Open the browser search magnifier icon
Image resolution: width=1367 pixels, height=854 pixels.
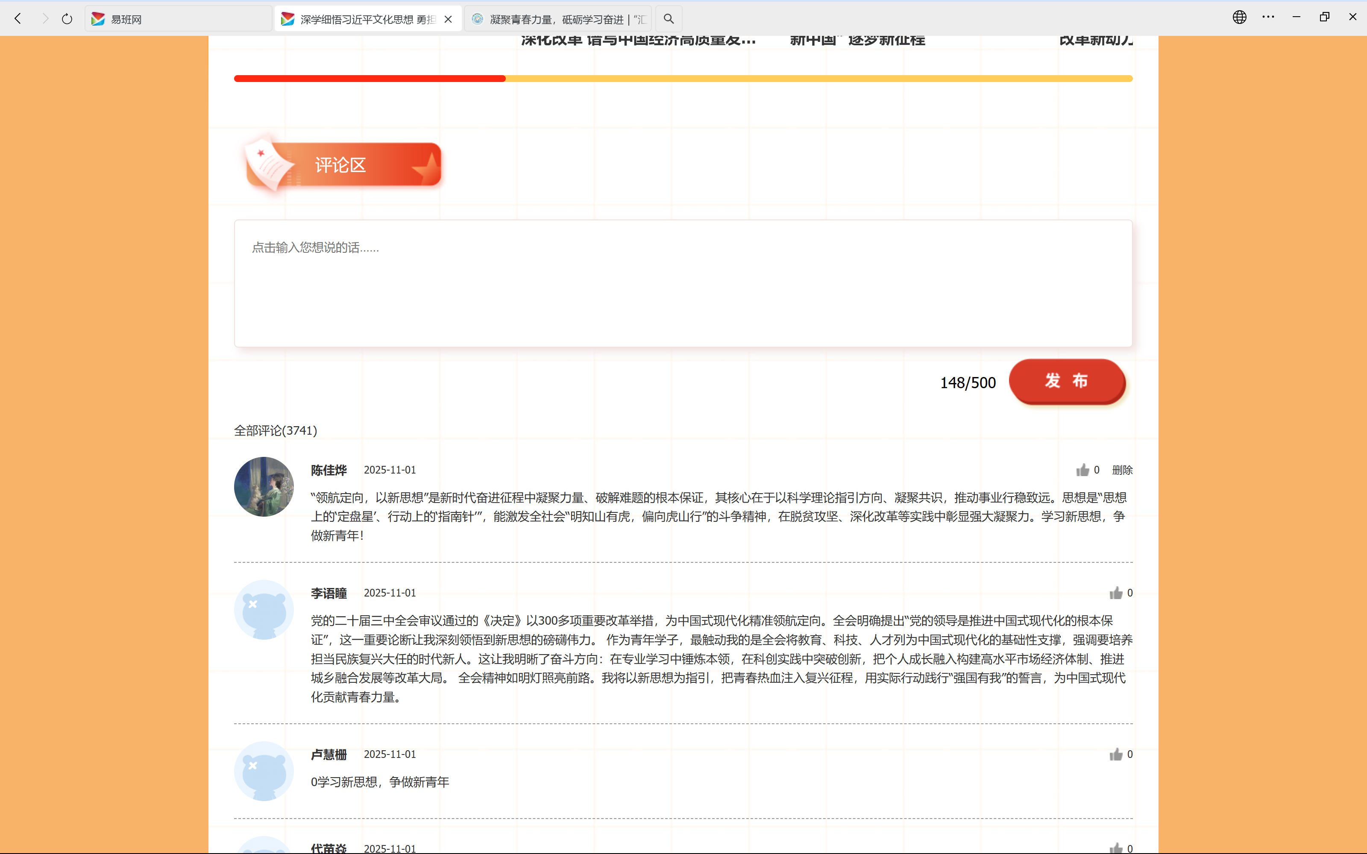668,19
